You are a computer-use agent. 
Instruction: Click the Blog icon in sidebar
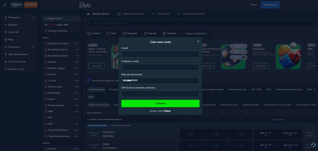pos(6,39)
